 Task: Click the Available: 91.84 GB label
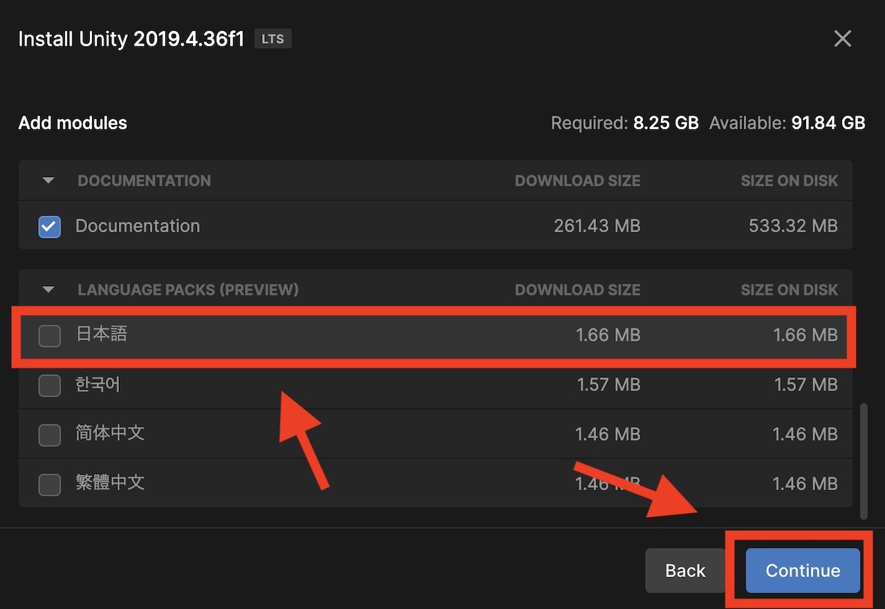point(788,122)
